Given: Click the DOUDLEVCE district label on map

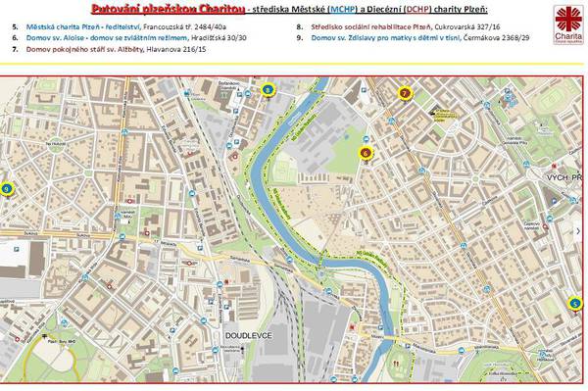Looking at the screenshot, I should pos(249,335).
